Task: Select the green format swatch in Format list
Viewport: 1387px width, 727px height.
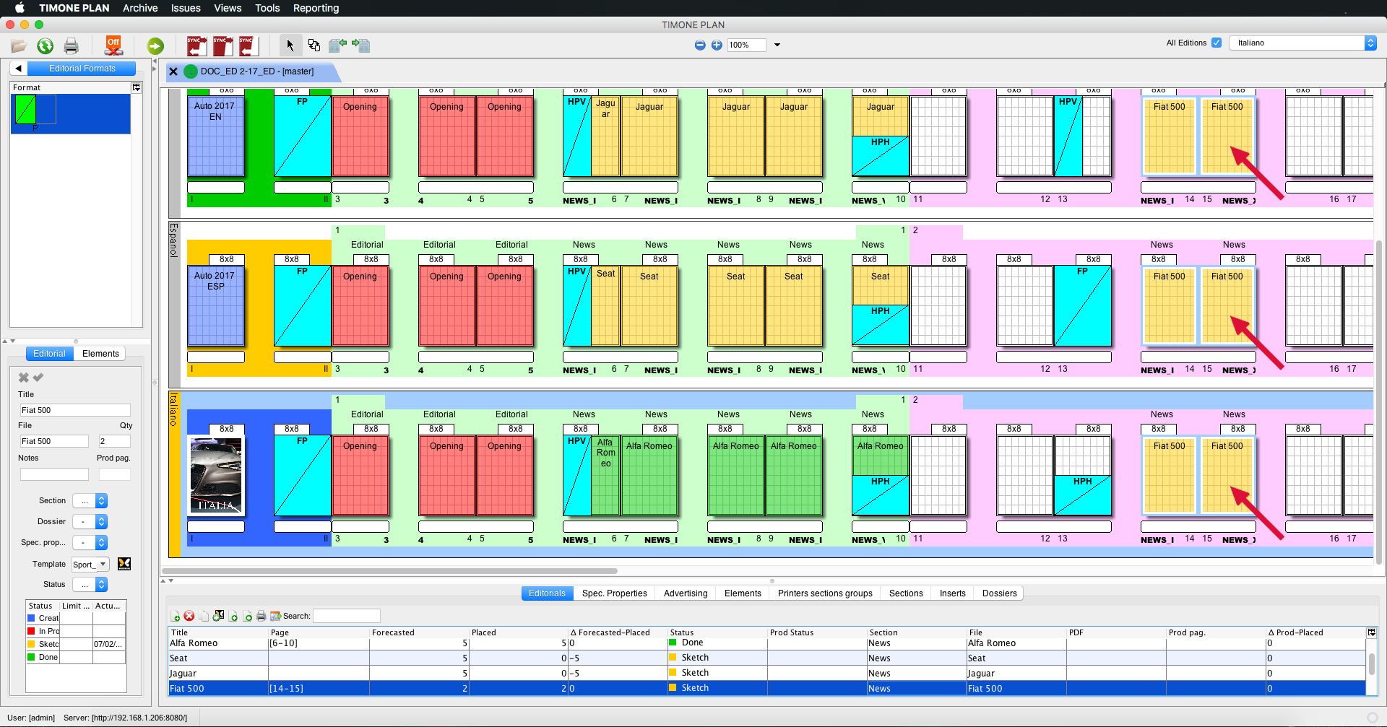Action: point(25,110)
